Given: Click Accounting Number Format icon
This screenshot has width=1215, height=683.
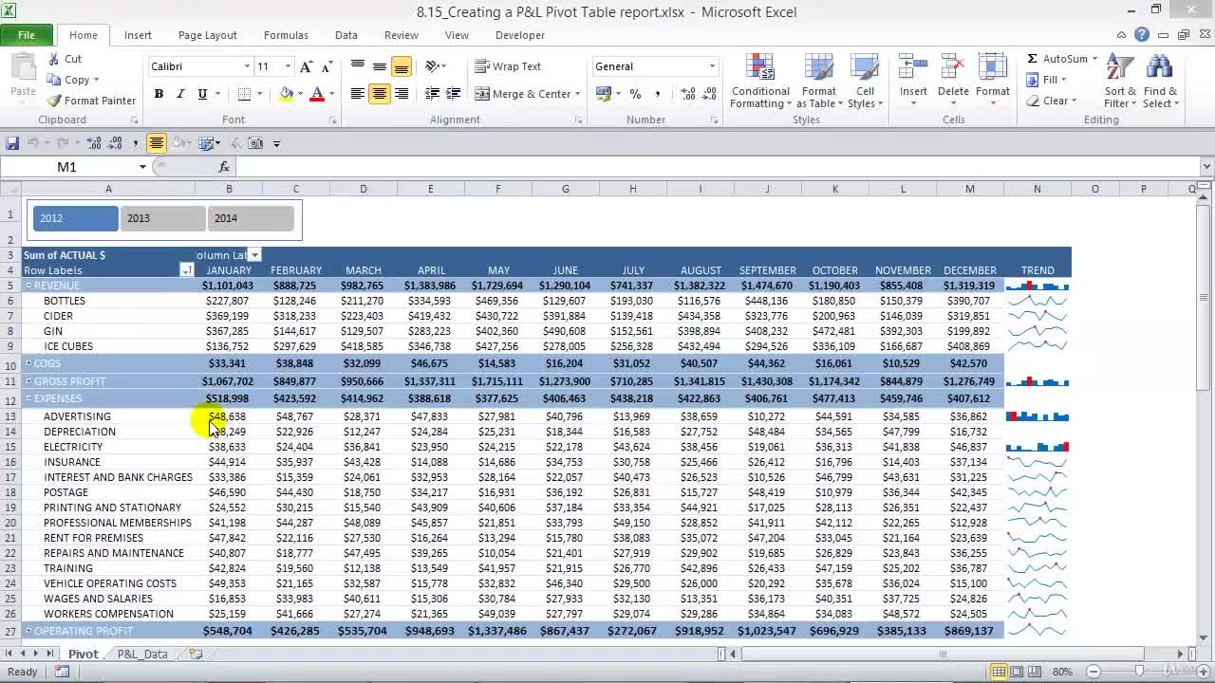Looking at the screenshot, I should pos(604,94).
